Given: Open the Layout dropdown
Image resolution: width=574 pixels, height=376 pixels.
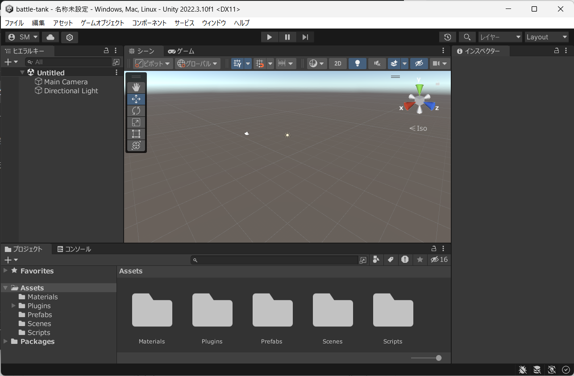Looking at the screenshot, I should tap(546, 37).
